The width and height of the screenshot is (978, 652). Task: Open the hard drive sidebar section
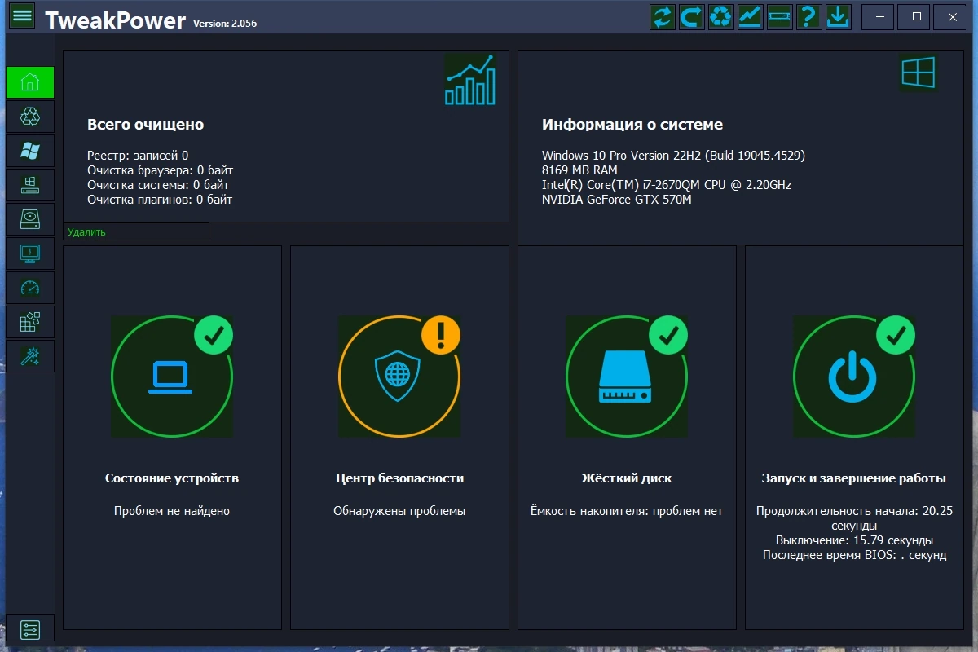pos(30,219)
